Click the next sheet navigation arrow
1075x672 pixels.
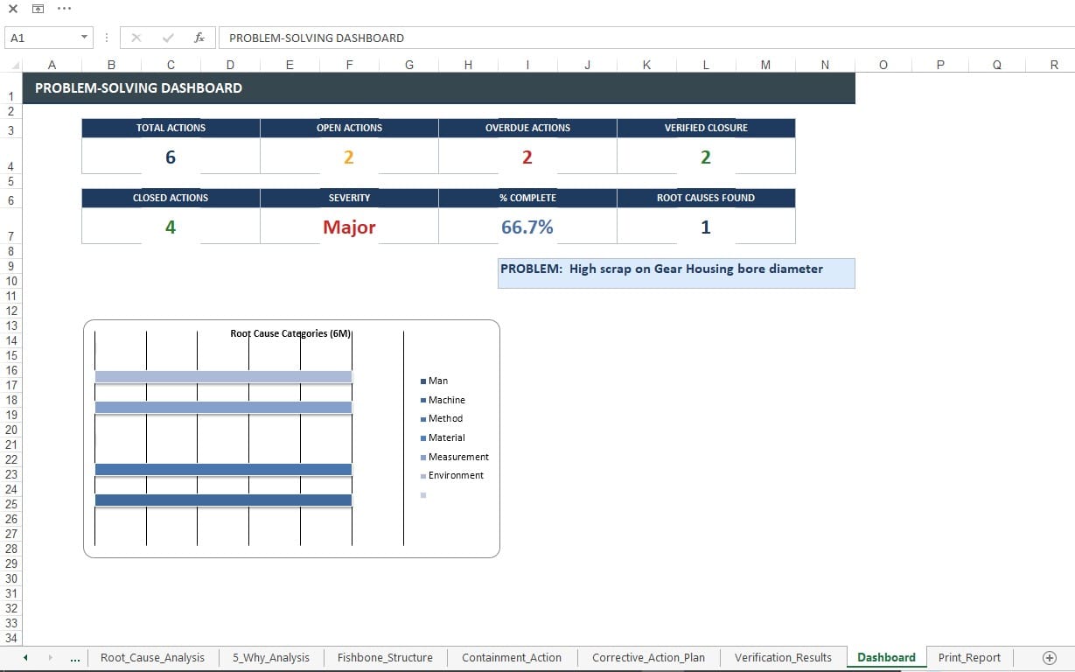[x=50, y=657]
